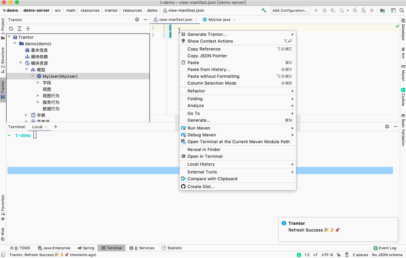Open Project Structure folder icon
Screen dimensions: 406x258
(x=383, y=10)
